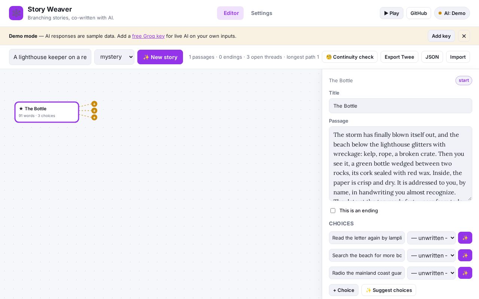Open the GitHub link button
479x299 pixels.
tap(419, 13)
